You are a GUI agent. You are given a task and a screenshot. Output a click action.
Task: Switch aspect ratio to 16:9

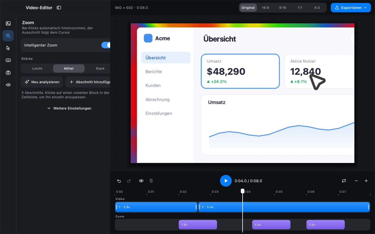coord(265,8)
